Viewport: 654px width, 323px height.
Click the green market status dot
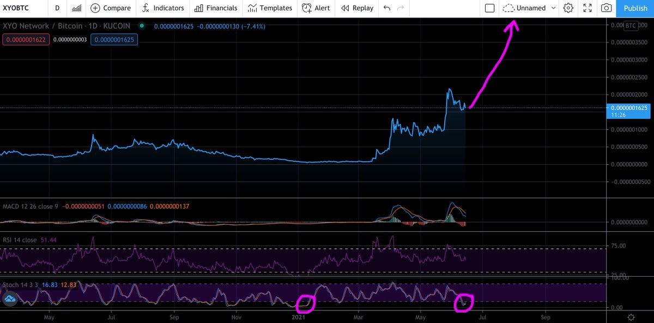(x=142, y=26)
